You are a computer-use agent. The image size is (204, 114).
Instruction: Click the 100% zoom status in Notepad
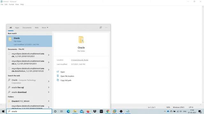pos(168,107)
